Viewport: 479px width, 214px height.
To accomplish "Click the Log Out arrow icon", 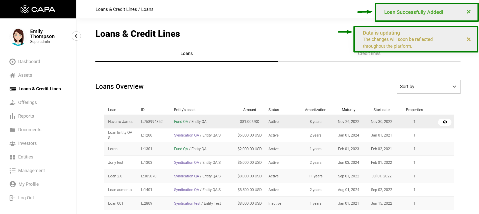I will coord(12,198).
